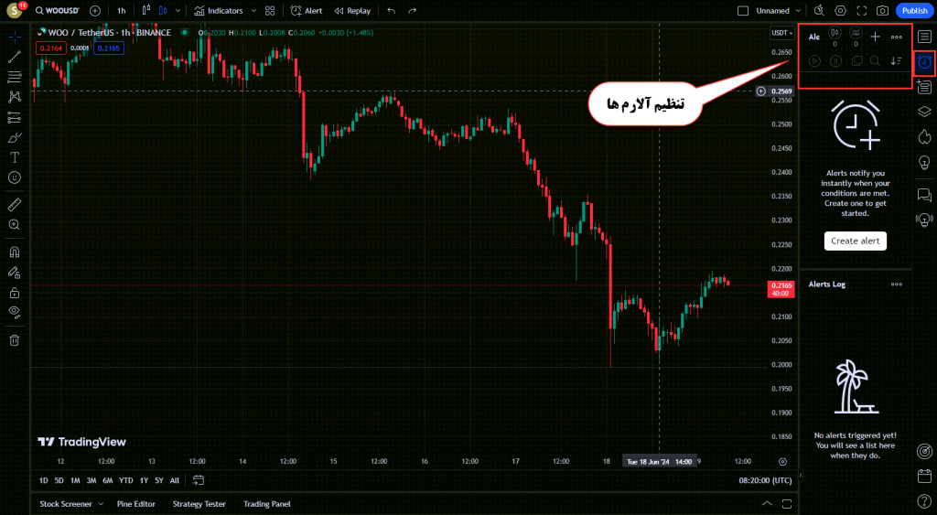Viewport: 937px width, 515px height.
Task: Open the help center question icon
Action: (x=924, y=502)
